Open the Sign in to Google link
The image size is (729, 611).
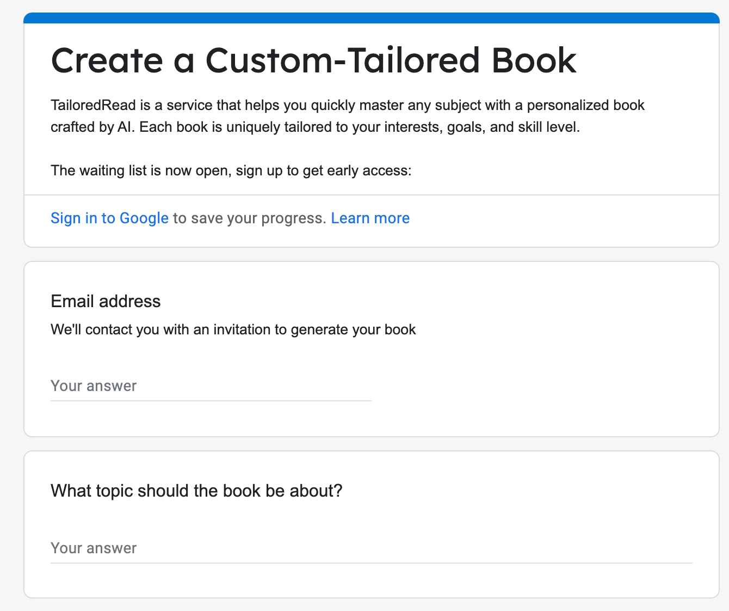[109, 218]
